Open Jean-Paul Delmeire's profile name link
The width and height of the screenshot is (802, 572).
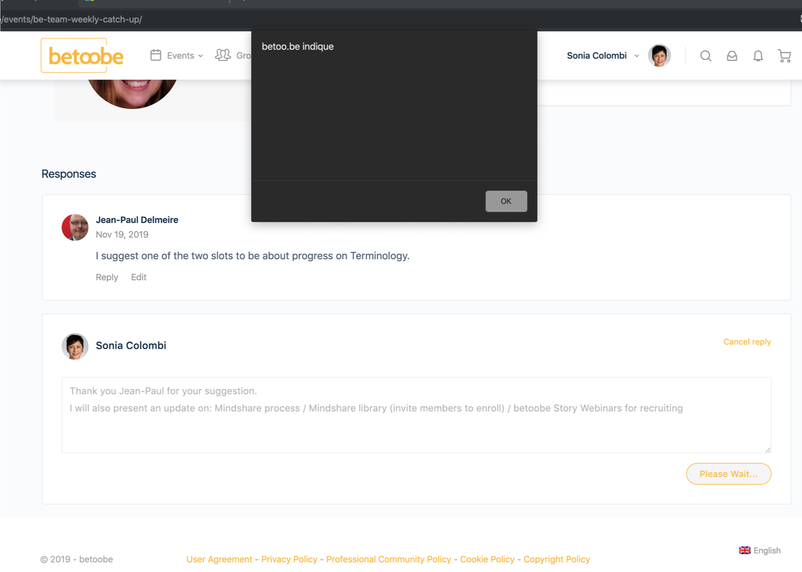click(x=137, y=220)
